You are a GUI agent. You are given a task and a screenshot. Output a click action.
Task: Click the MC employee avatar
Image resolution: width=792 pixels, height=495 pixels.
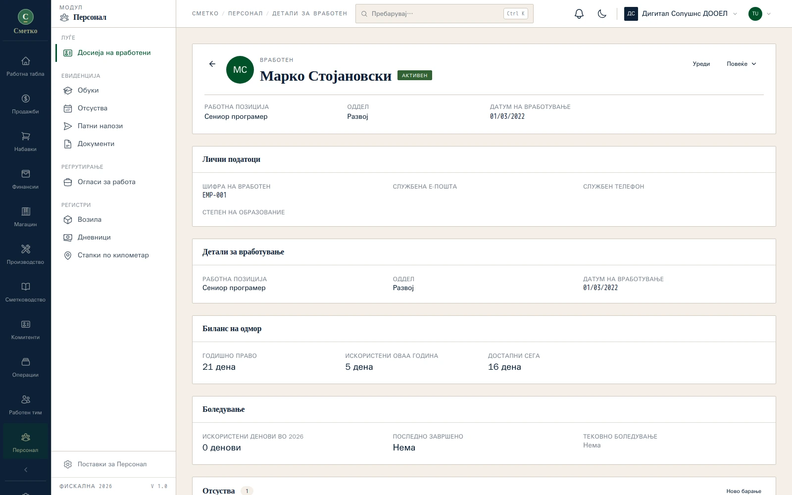(x=240, y=70)
